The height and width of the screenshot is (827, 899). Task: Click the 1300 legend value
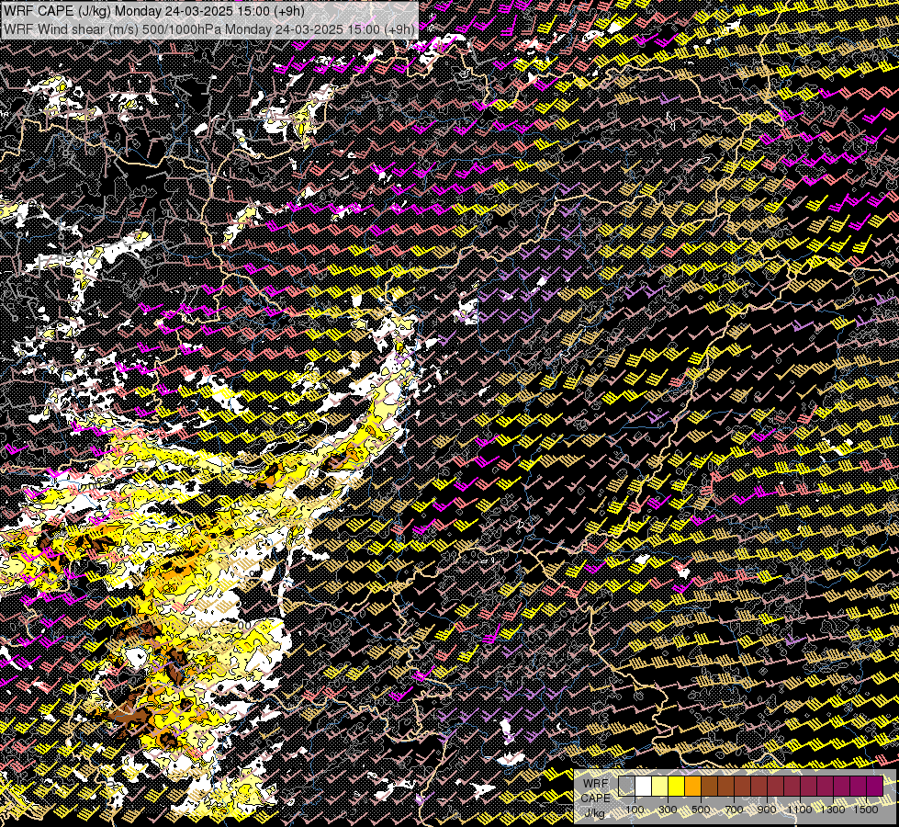pyautogui.click(x=833, y=810)
